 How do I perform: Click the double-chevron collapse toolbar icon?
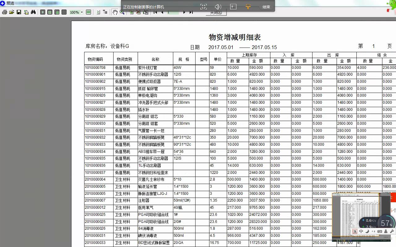[98, 12]
